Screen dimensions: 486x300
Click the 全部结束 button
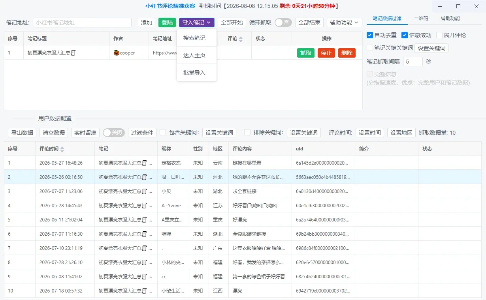click(x=309, y=22)
